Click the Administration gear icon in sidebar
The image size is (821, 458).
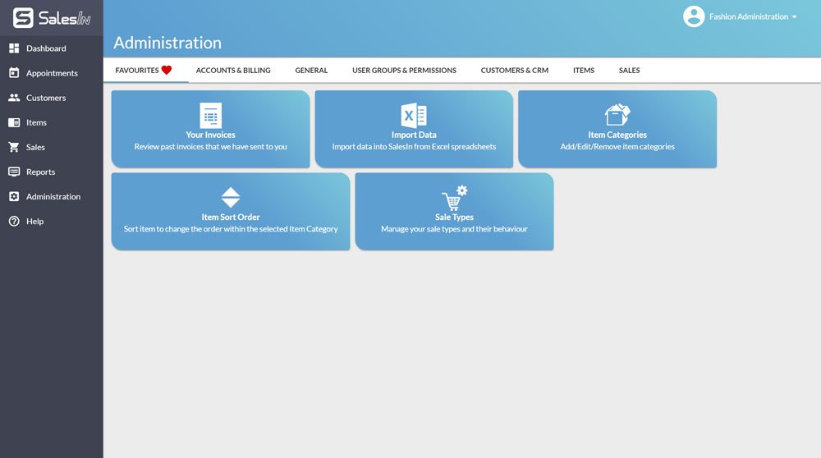[14, 196]
